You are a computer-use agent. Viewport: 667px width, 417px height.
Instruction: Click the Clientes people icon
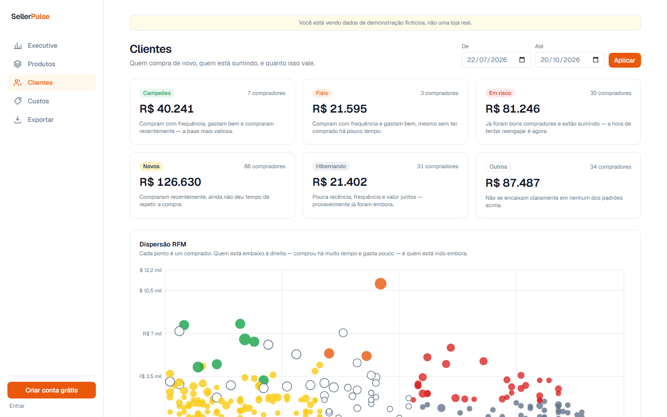(18, 82)
